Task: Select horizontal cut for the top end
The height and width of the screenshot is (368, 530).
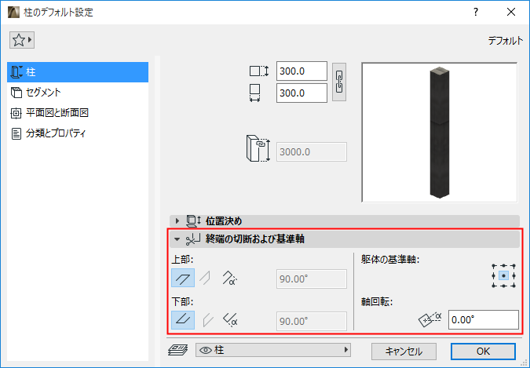Action: pyautogui.click(x=183, y=278)
